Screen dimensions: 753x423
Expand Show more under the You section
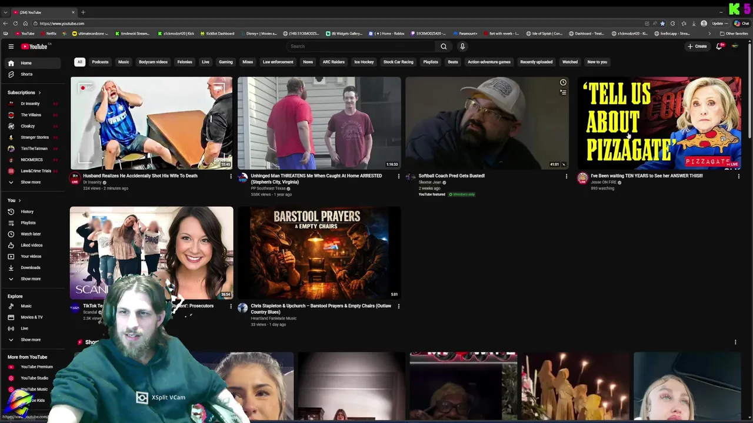[x=34, y=278]
